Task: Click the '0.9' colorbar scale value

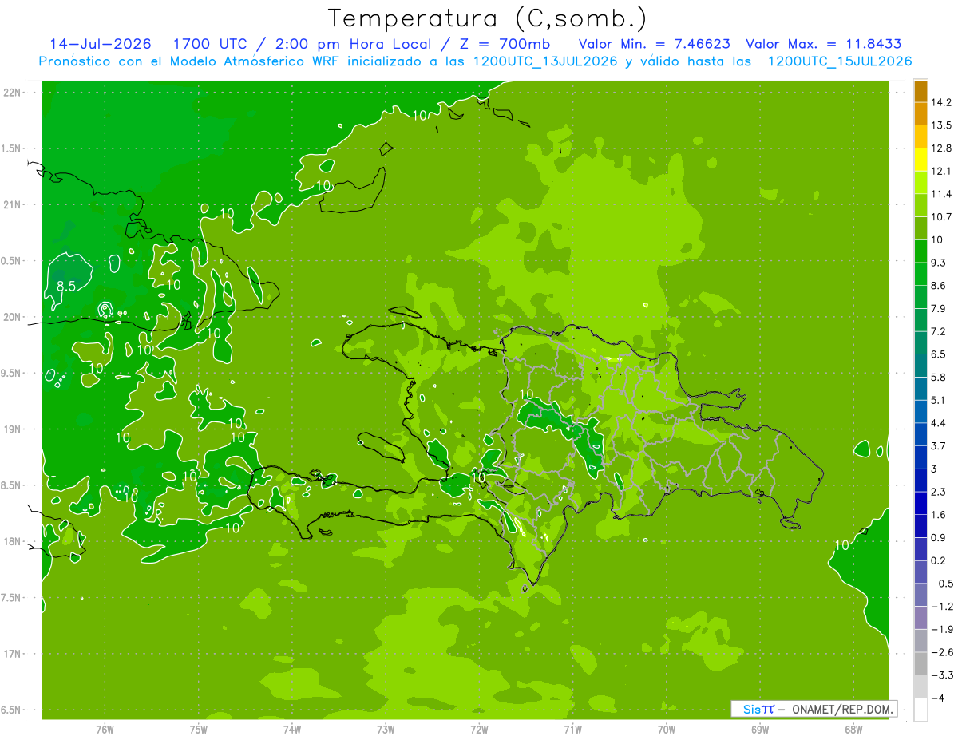Action: pyautogui.click(x=938, y=537)
